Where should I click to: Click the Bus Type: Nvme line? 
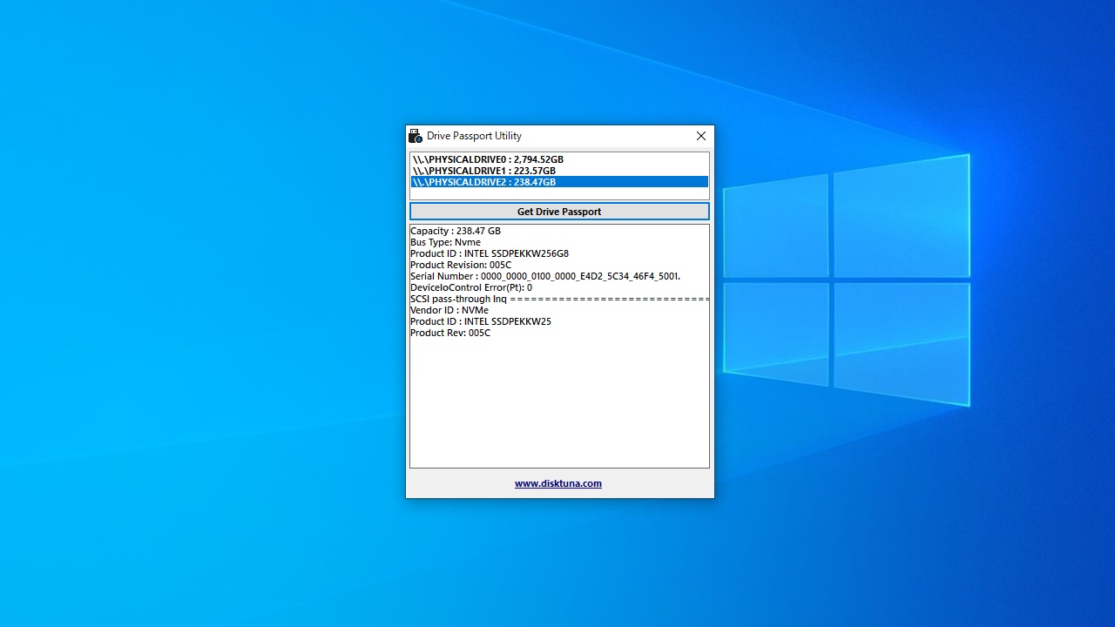(x=445, y=242)
